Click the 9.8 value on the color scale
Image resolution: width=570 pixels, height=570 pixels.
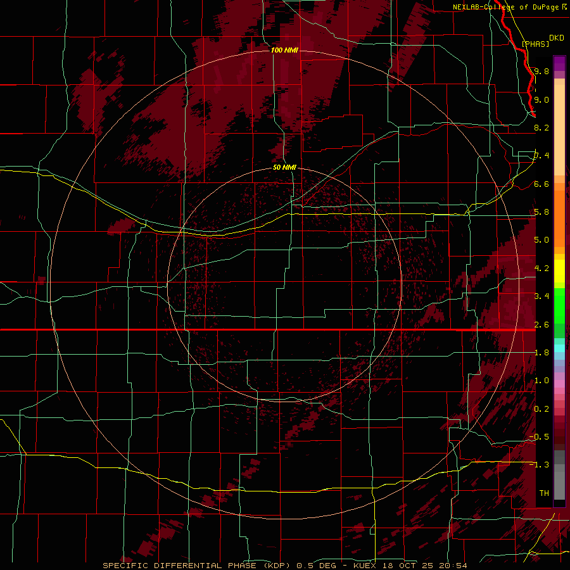(x=541, y=71)
